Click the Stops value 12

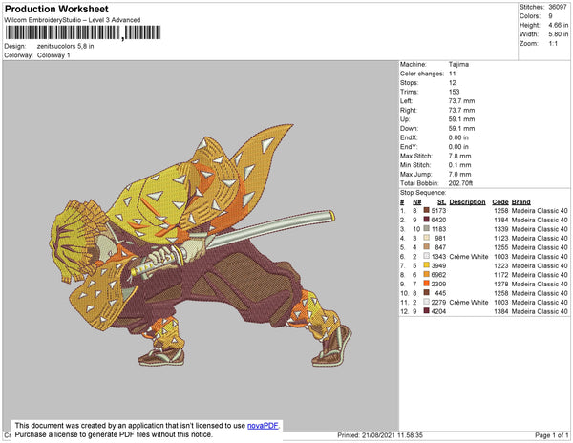[453, 82]
